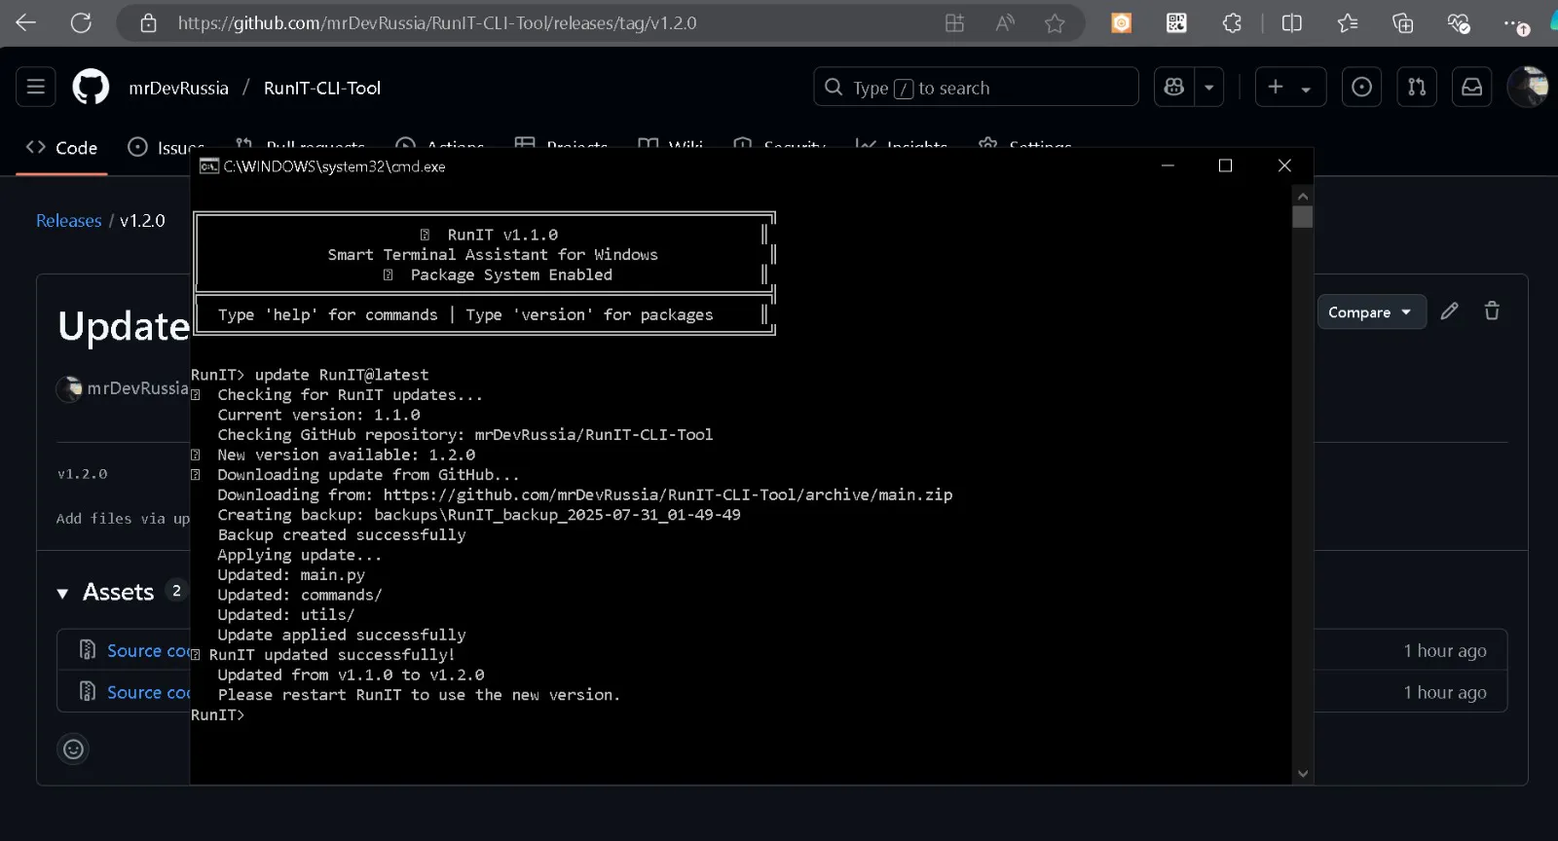Add this page to favorites star
1558x841 pixels.
tap(1055, 23)
